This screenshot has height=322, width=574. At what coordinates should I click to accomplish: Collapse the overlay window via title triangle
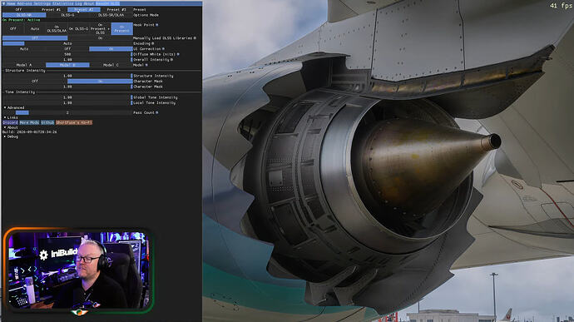point(4,3)
